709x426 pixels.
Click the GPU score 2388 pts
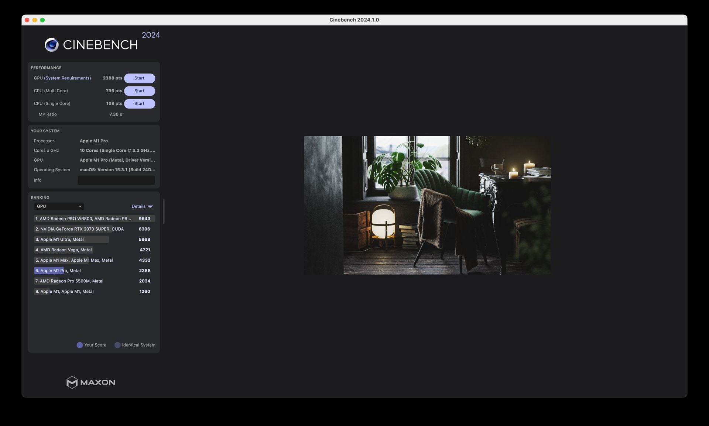pyautogui.click(x=112, y=78)
